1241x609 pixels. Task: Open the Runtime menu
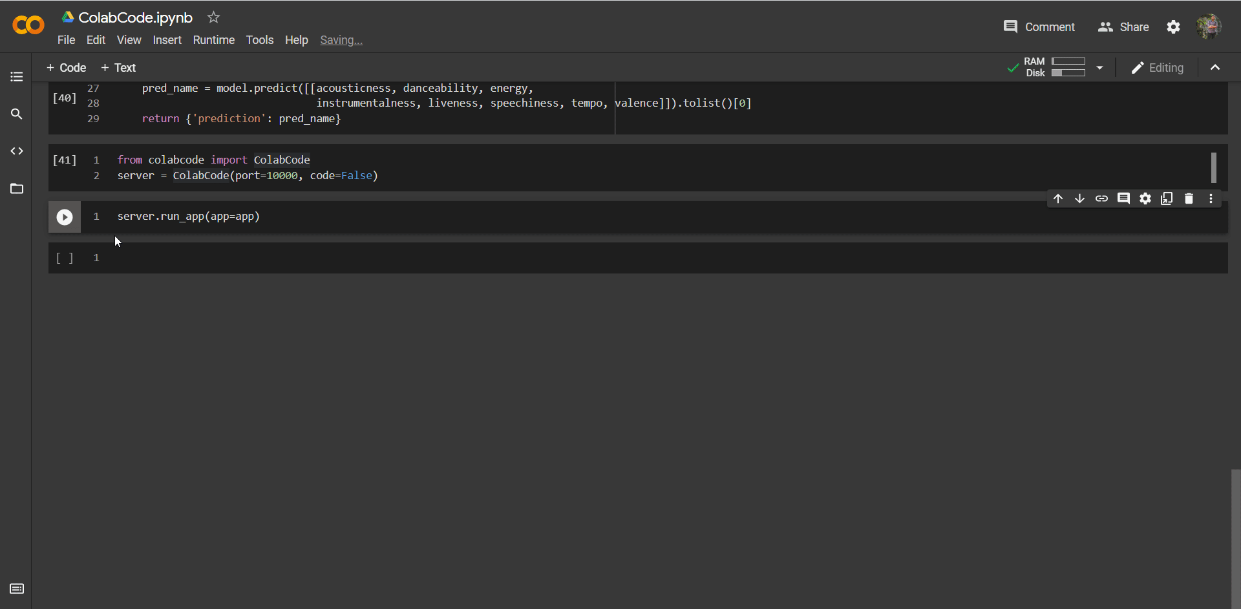(213, 40)
